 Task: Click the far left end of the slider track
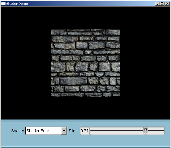[91, 130]
